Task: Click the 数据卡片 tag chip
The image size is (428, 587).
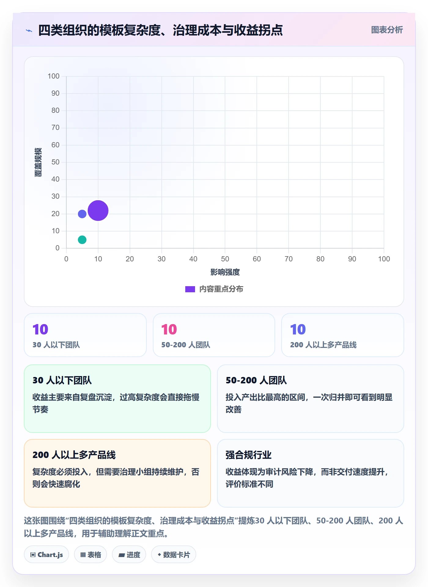Action: coord(174,555)
